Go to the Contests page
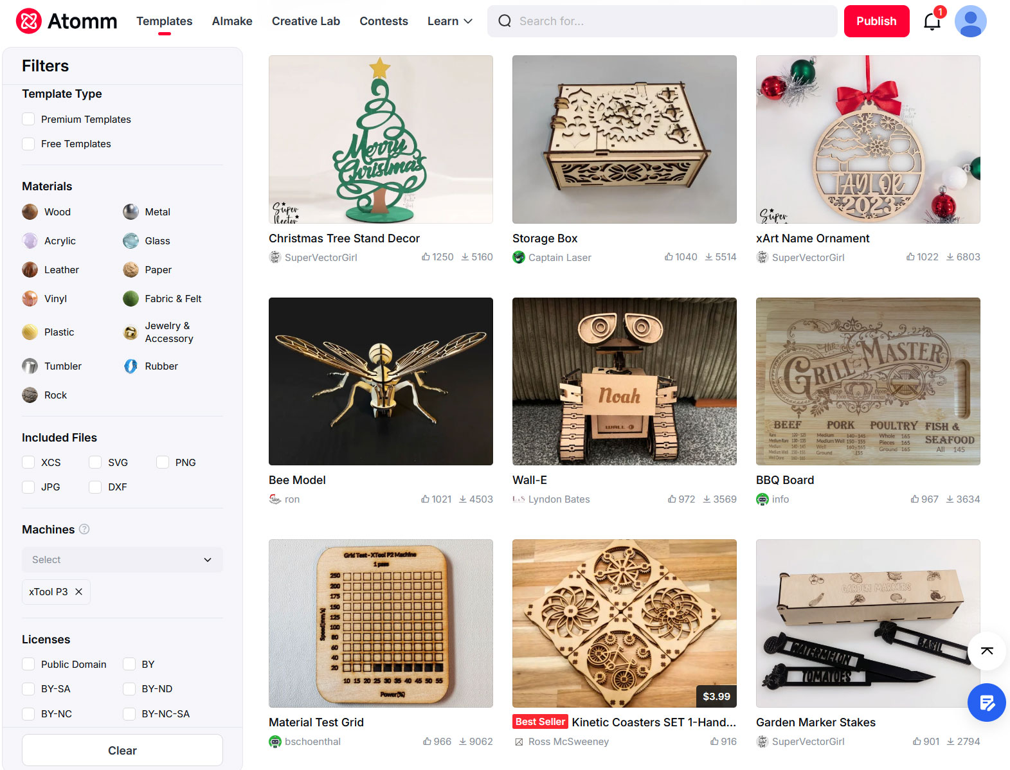Screen dimensions: 1010x770 point(383,21)
